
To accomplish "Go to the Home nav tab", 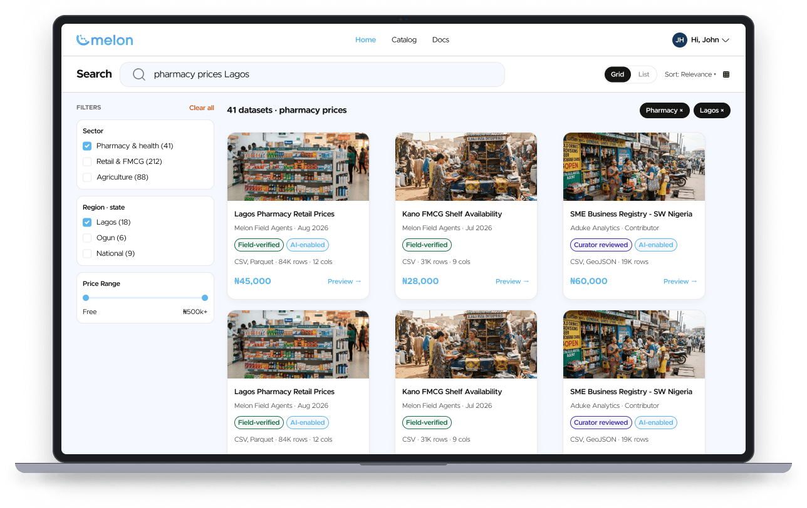I will pyautogui.click(x=365, y=40).
